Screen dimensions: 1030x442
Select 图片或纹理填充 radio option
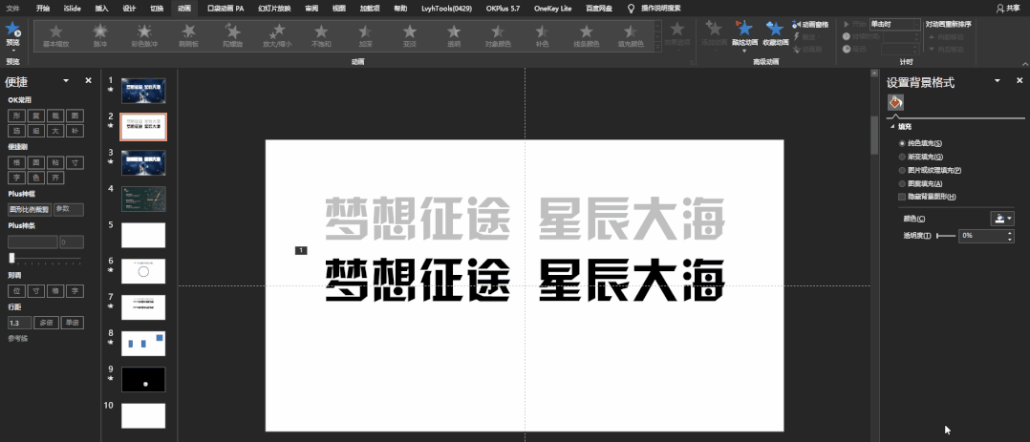902,170
